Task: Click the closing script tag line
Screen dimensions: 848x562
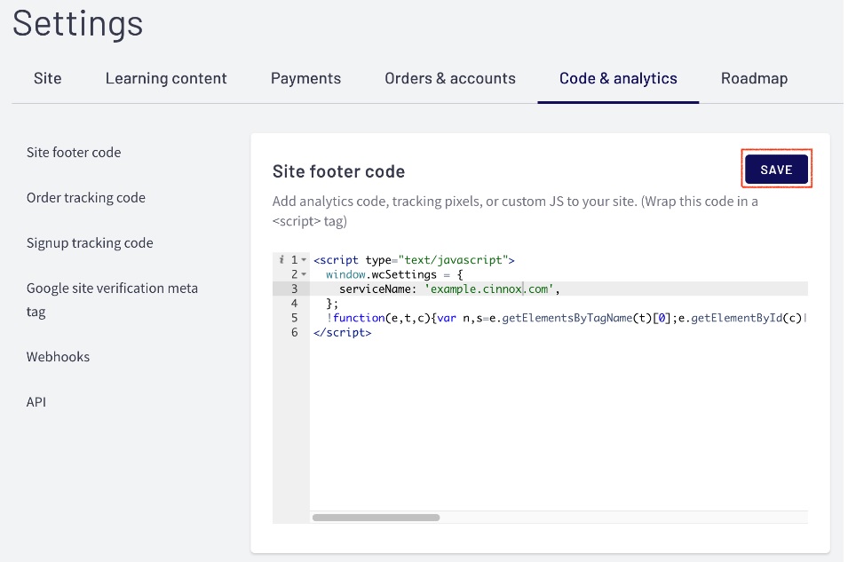Action: pyautogui.click(x=343, y=333)
